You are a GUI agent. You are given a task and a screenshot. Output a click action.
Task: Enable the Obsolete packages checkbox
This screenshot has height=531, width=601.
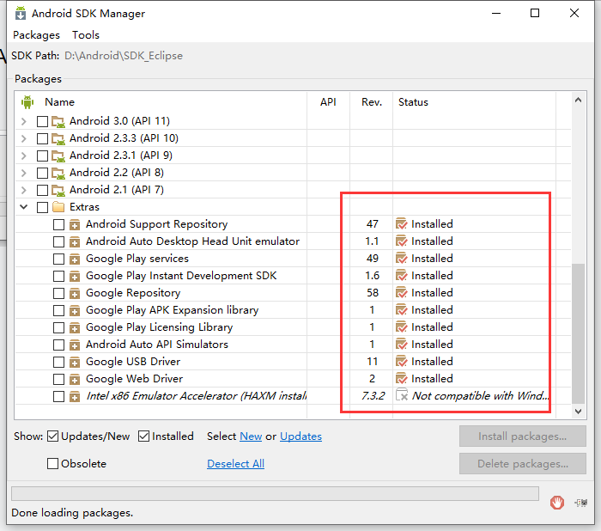52,463
